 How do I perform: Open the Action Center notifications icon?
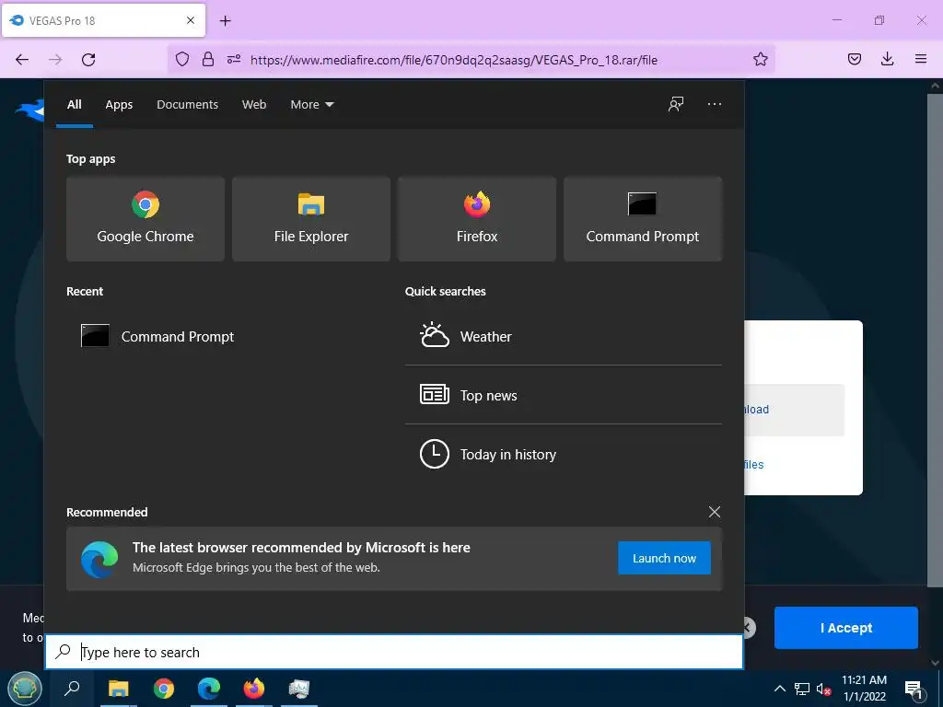[914, 689]
